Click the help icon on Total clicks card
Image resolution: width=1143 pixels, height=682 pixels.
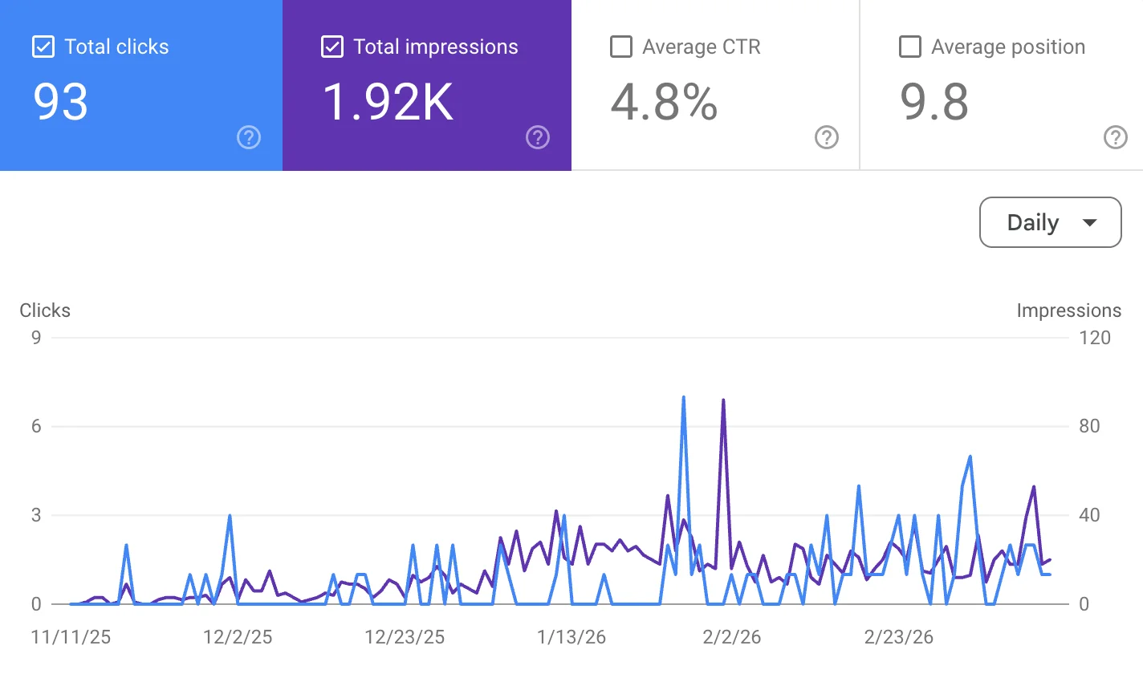click(249, 138)
